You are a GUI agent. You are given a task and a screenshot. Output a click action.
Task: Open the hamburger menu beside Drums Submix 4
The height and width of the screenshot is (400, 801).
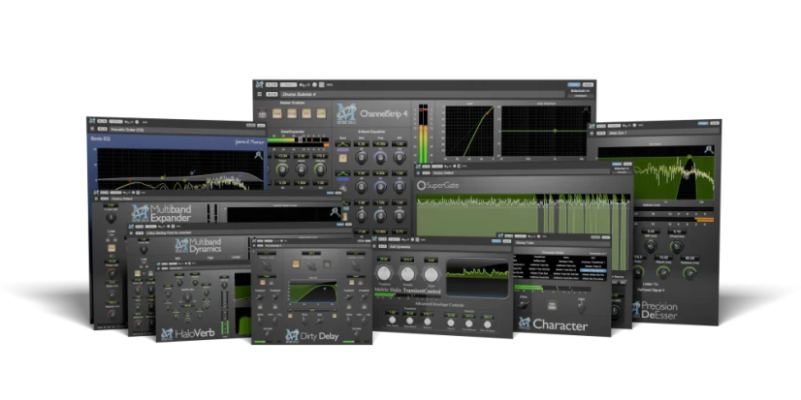[260, 94]
